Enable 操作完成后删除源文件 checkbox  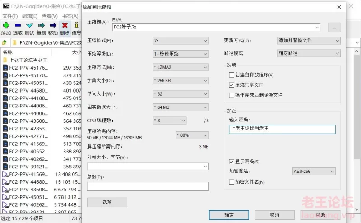231,95
